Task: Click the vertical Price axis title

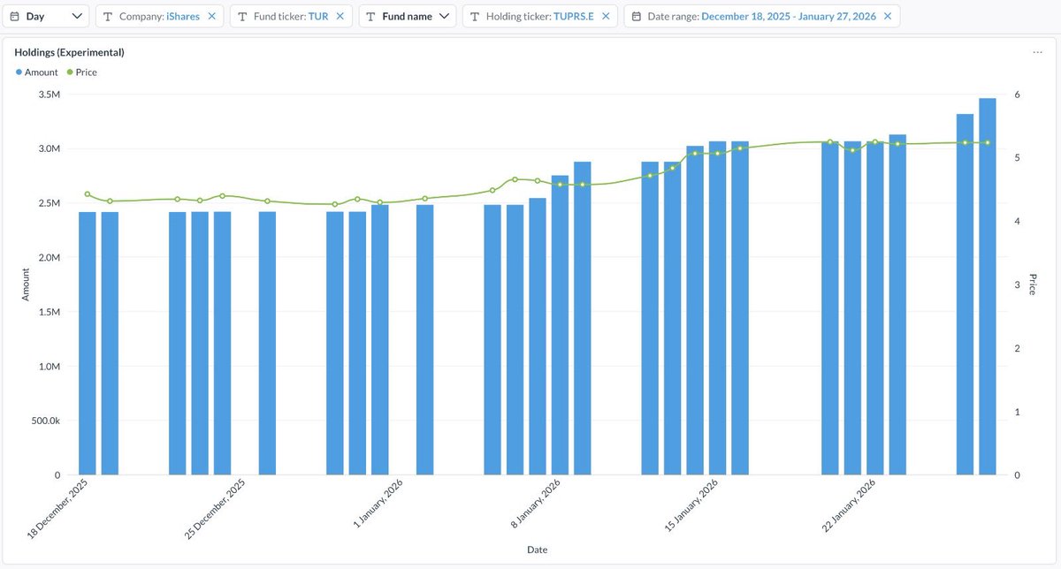Action: 1032,284
